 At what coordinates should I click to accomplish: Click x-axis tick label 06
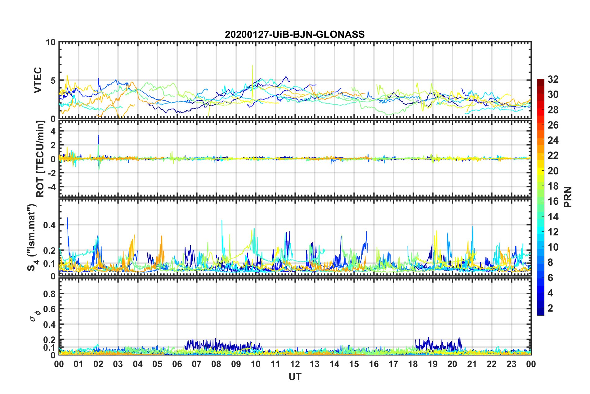[177, 364]
